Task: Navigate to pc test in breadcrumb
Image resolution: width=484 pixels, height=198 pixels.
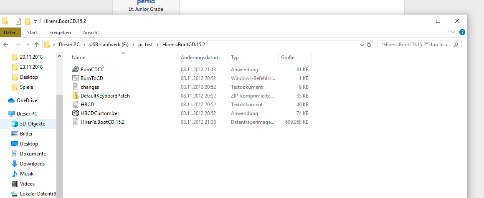Action: pos(145,45)
